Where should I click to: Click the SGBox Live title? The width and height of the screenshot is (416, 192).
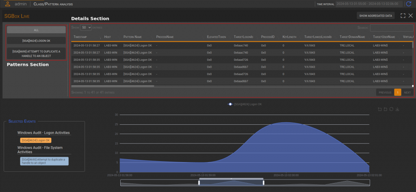[17, 16]
